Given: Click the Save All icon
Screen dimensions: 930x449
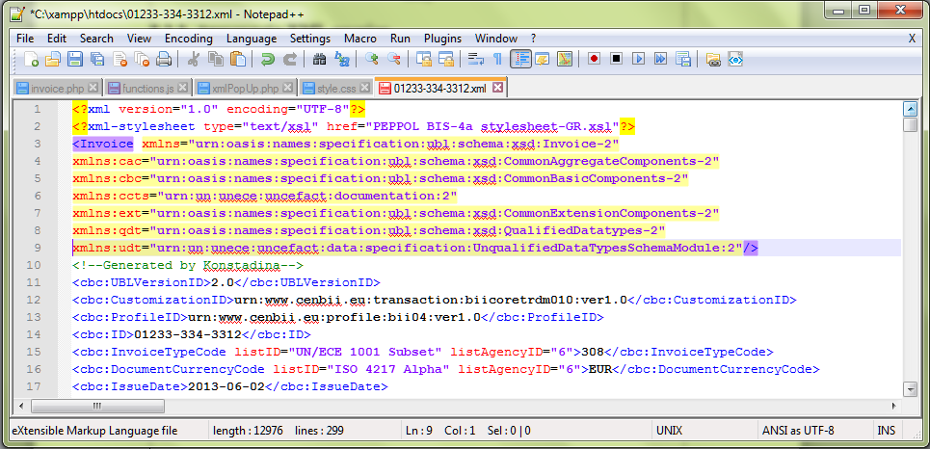Looking at the screenshot, I should (96, 60).
